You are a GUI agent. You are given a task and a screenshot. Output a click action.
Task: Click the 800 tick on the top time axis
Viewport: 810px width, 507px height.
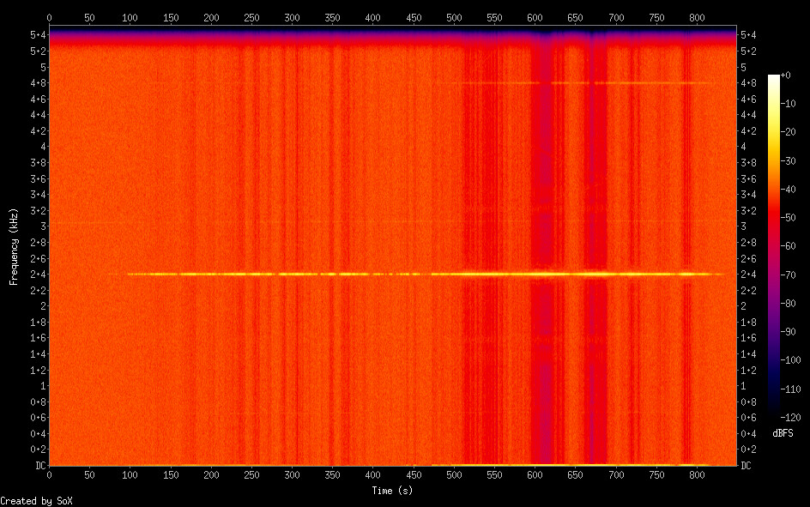click(x=697, y=17)
